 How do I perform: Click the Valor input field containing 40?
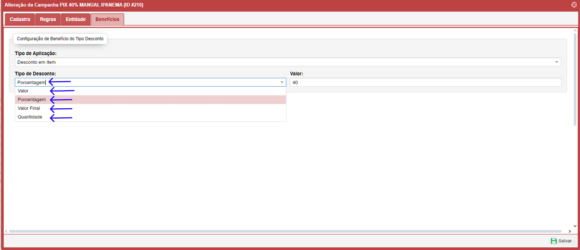425,83
